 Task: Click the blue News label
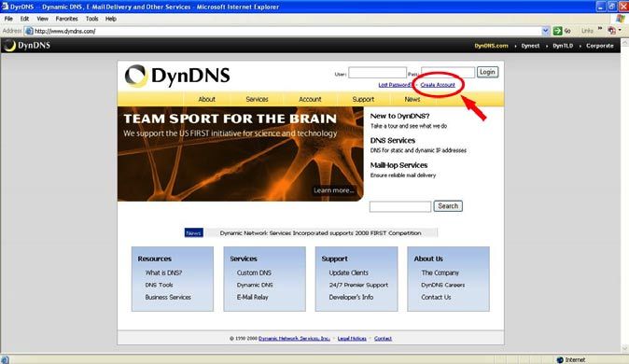tap(194, 232)
